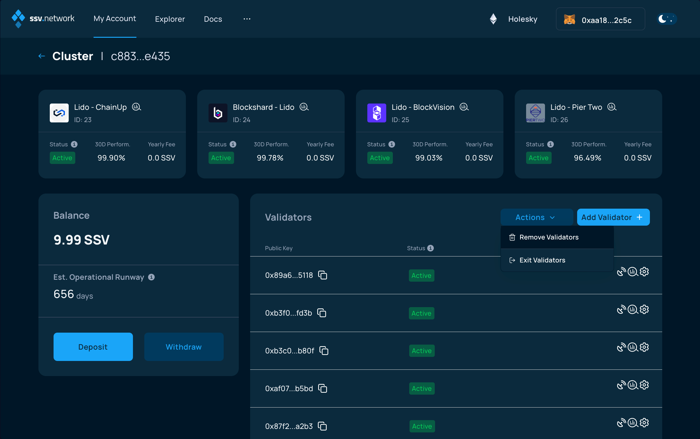Go to Explorer tab
This screenshot has width=700, height=439.
click(170, 19)
